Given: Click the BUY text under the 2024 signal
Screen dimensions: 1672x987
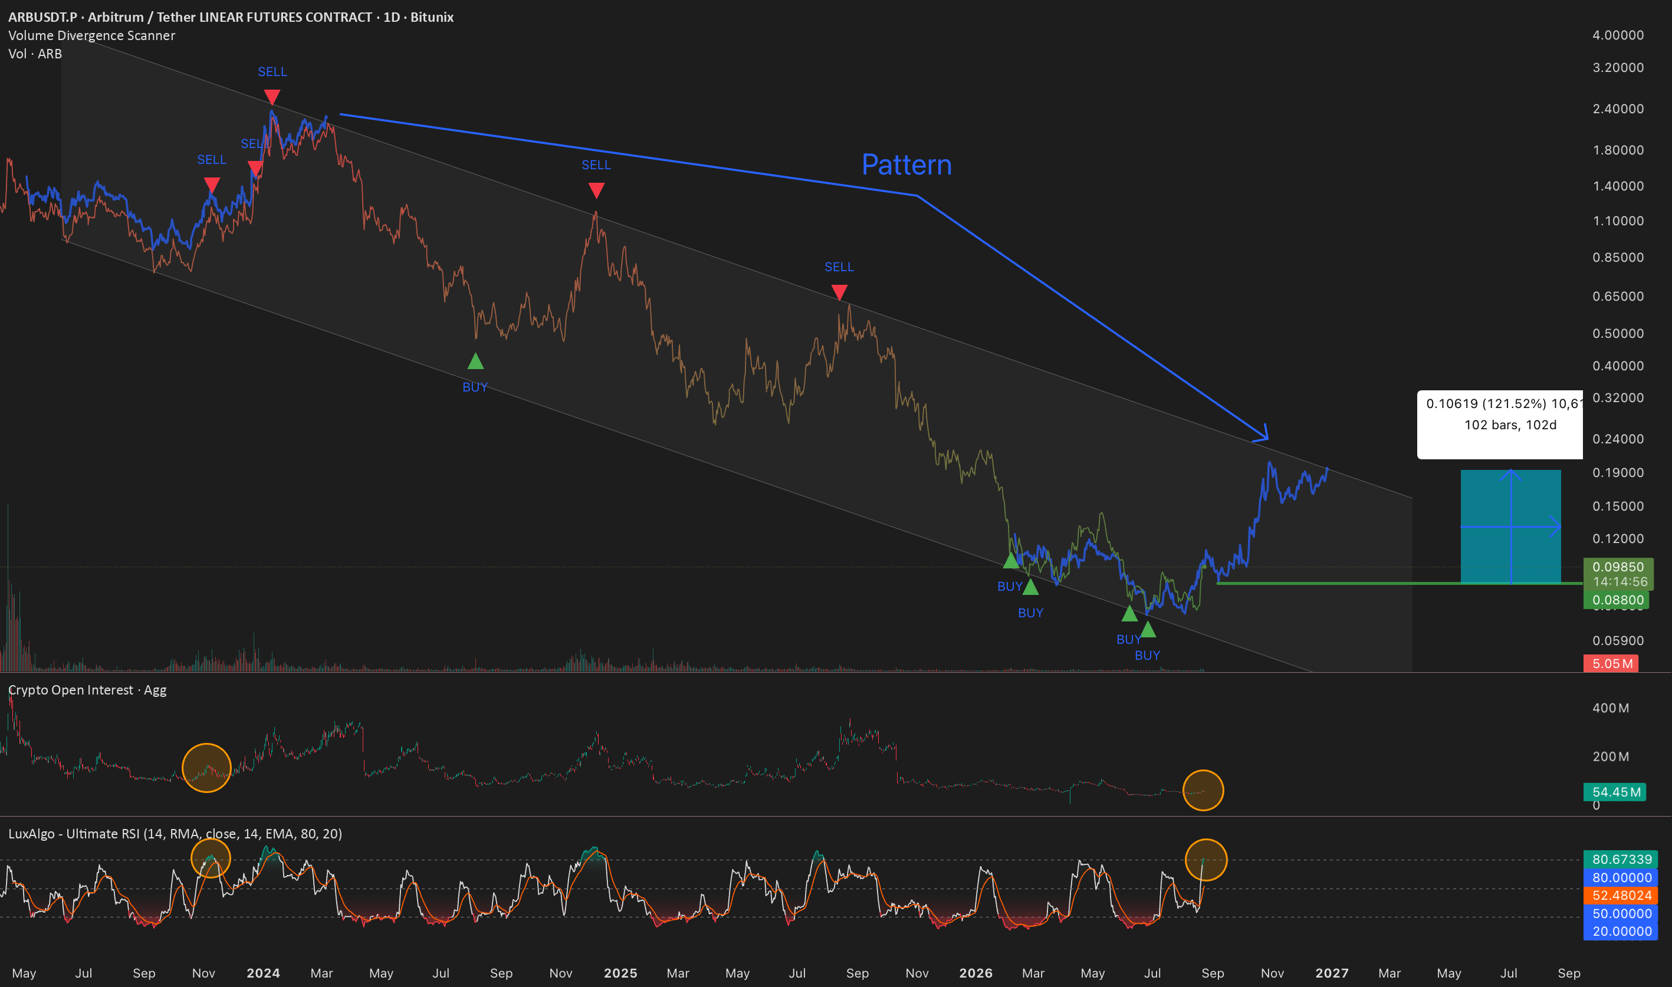Looking at the screenshot, I should (x=475, y=388).
